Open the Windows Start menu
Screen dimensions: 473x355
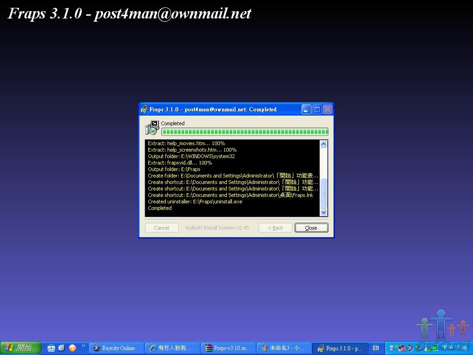pos(20,348)
